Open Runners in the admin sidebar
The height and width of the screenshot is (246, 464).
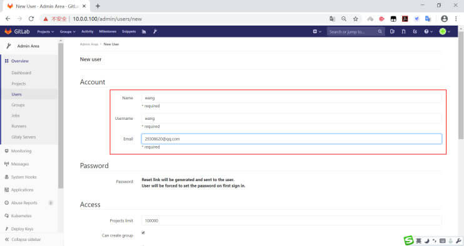click(19, 126)
